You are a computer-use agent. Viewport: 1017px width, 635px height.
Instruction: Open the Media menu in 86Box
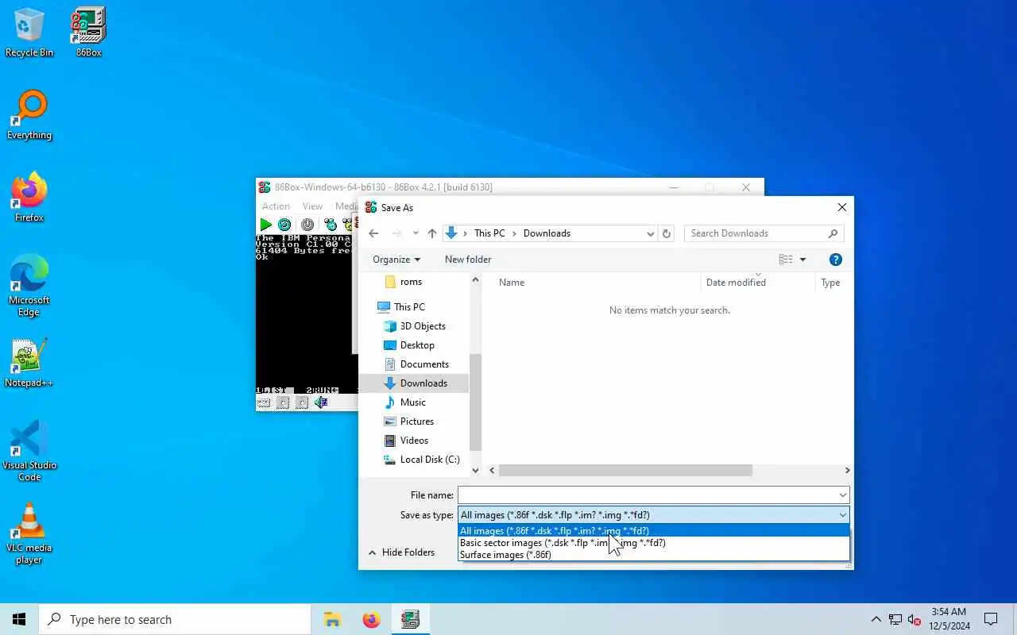345,206
